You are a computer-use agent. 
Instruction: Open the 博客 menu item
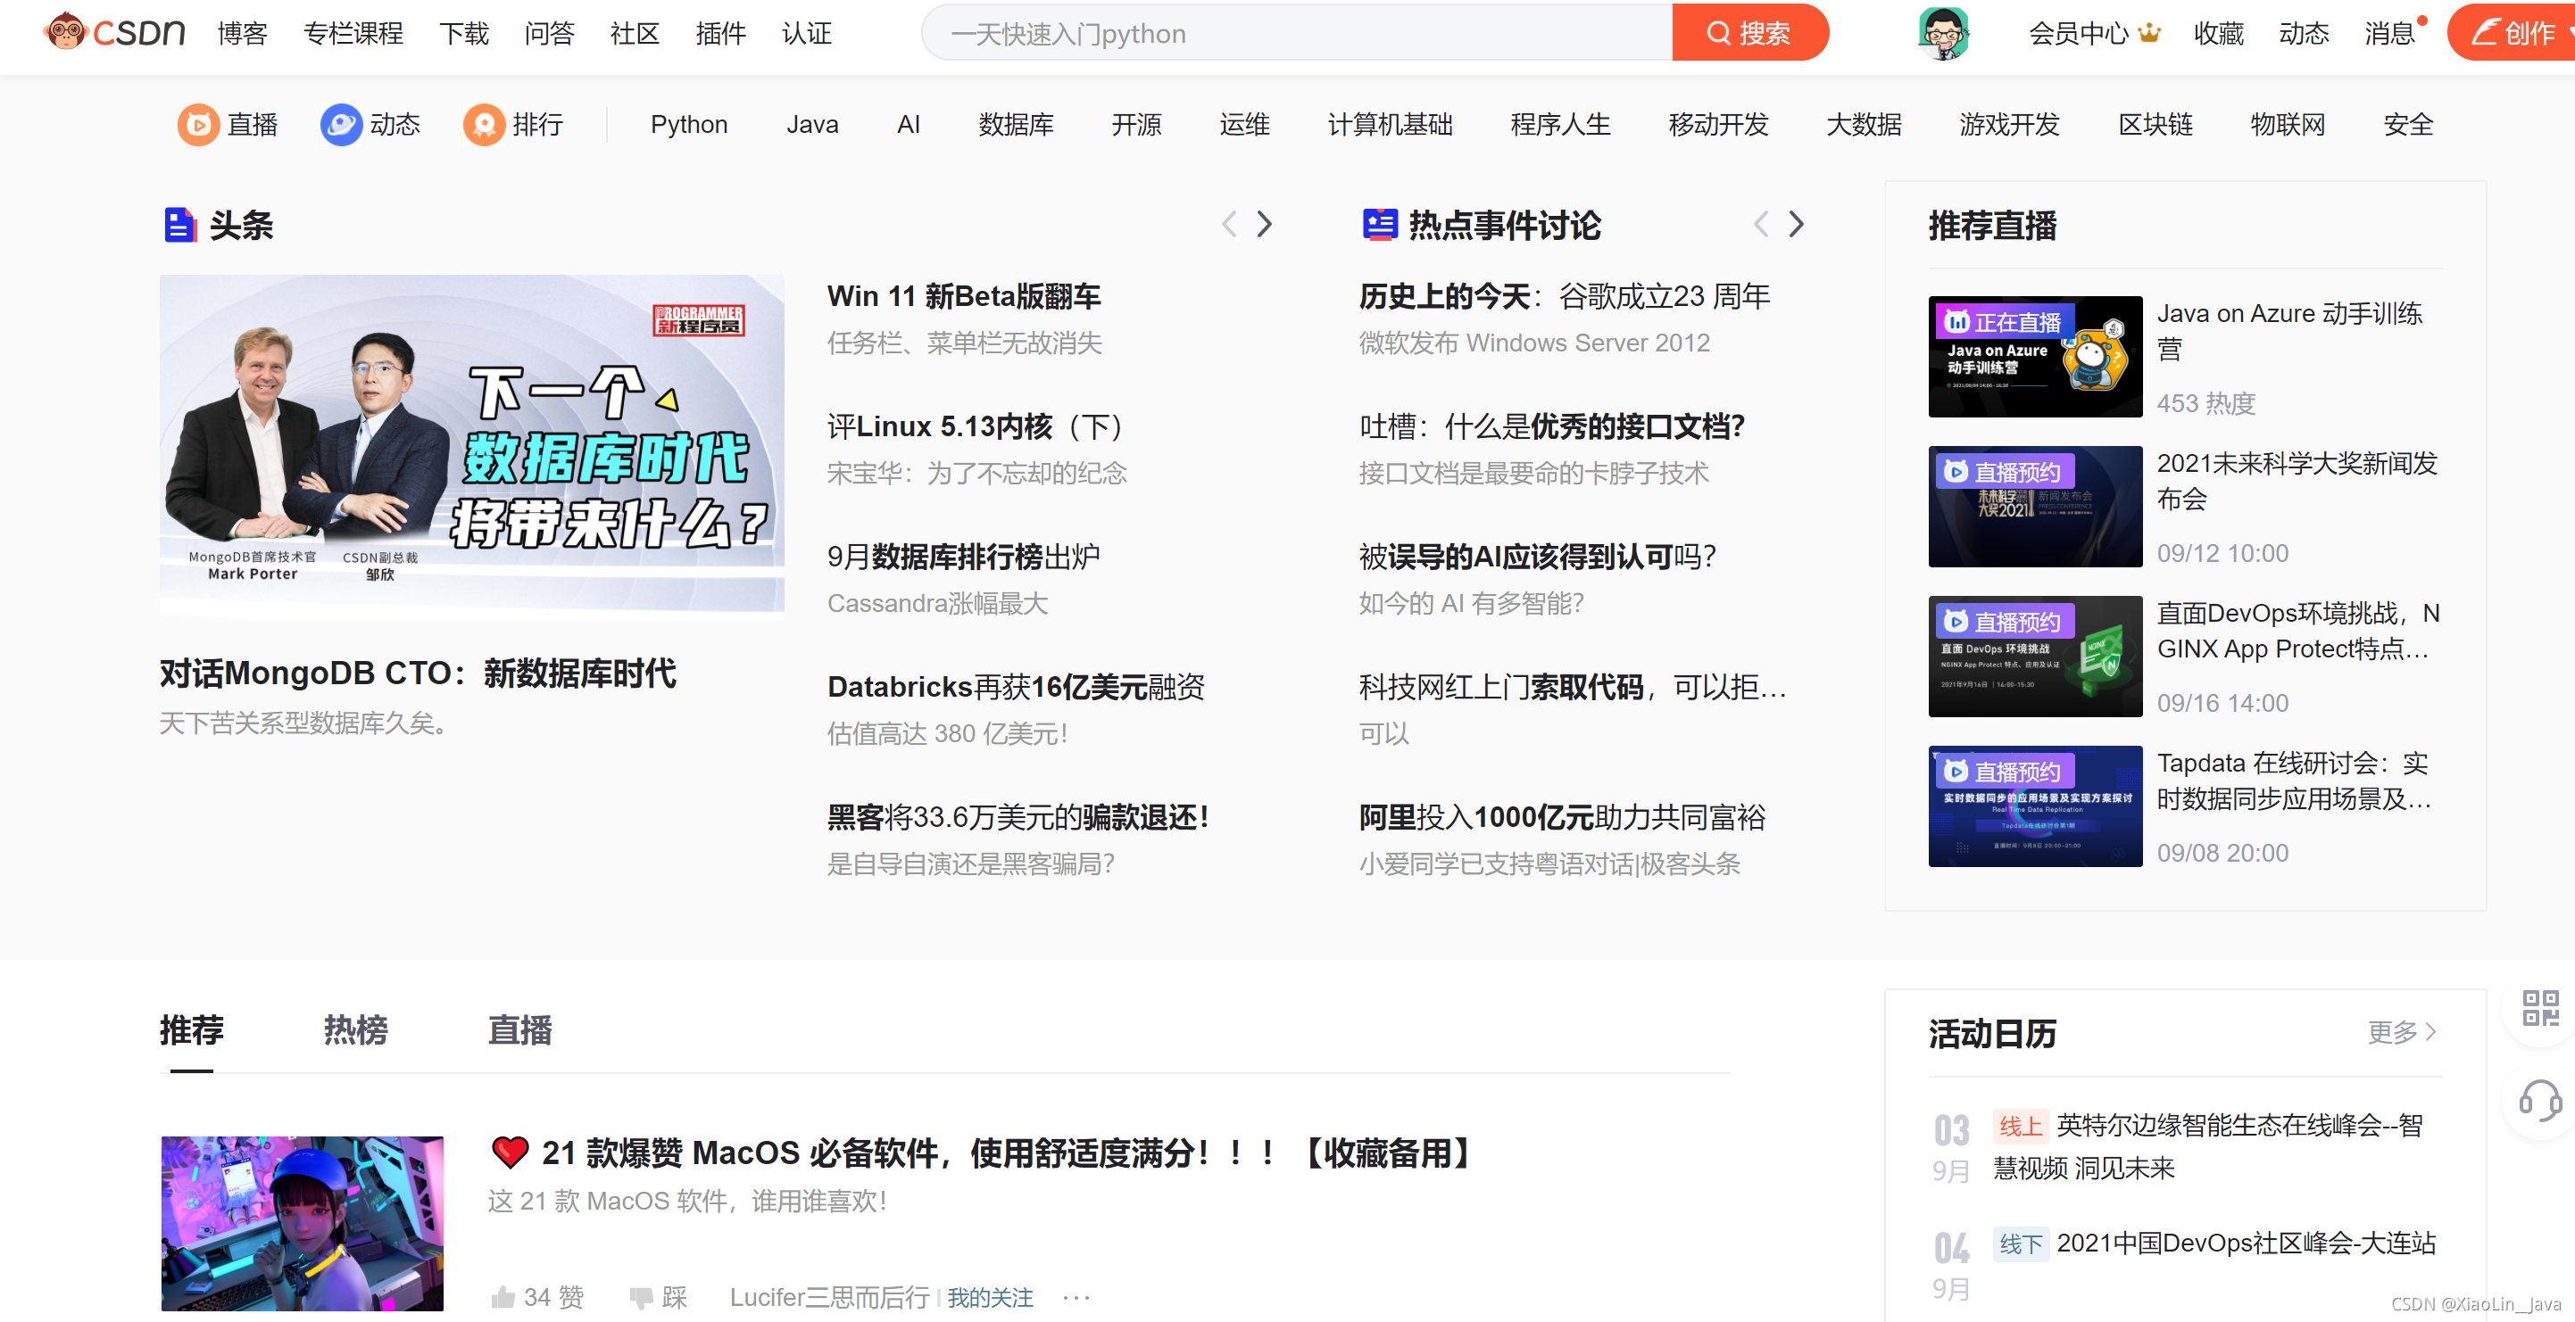(x=243, y=33)
